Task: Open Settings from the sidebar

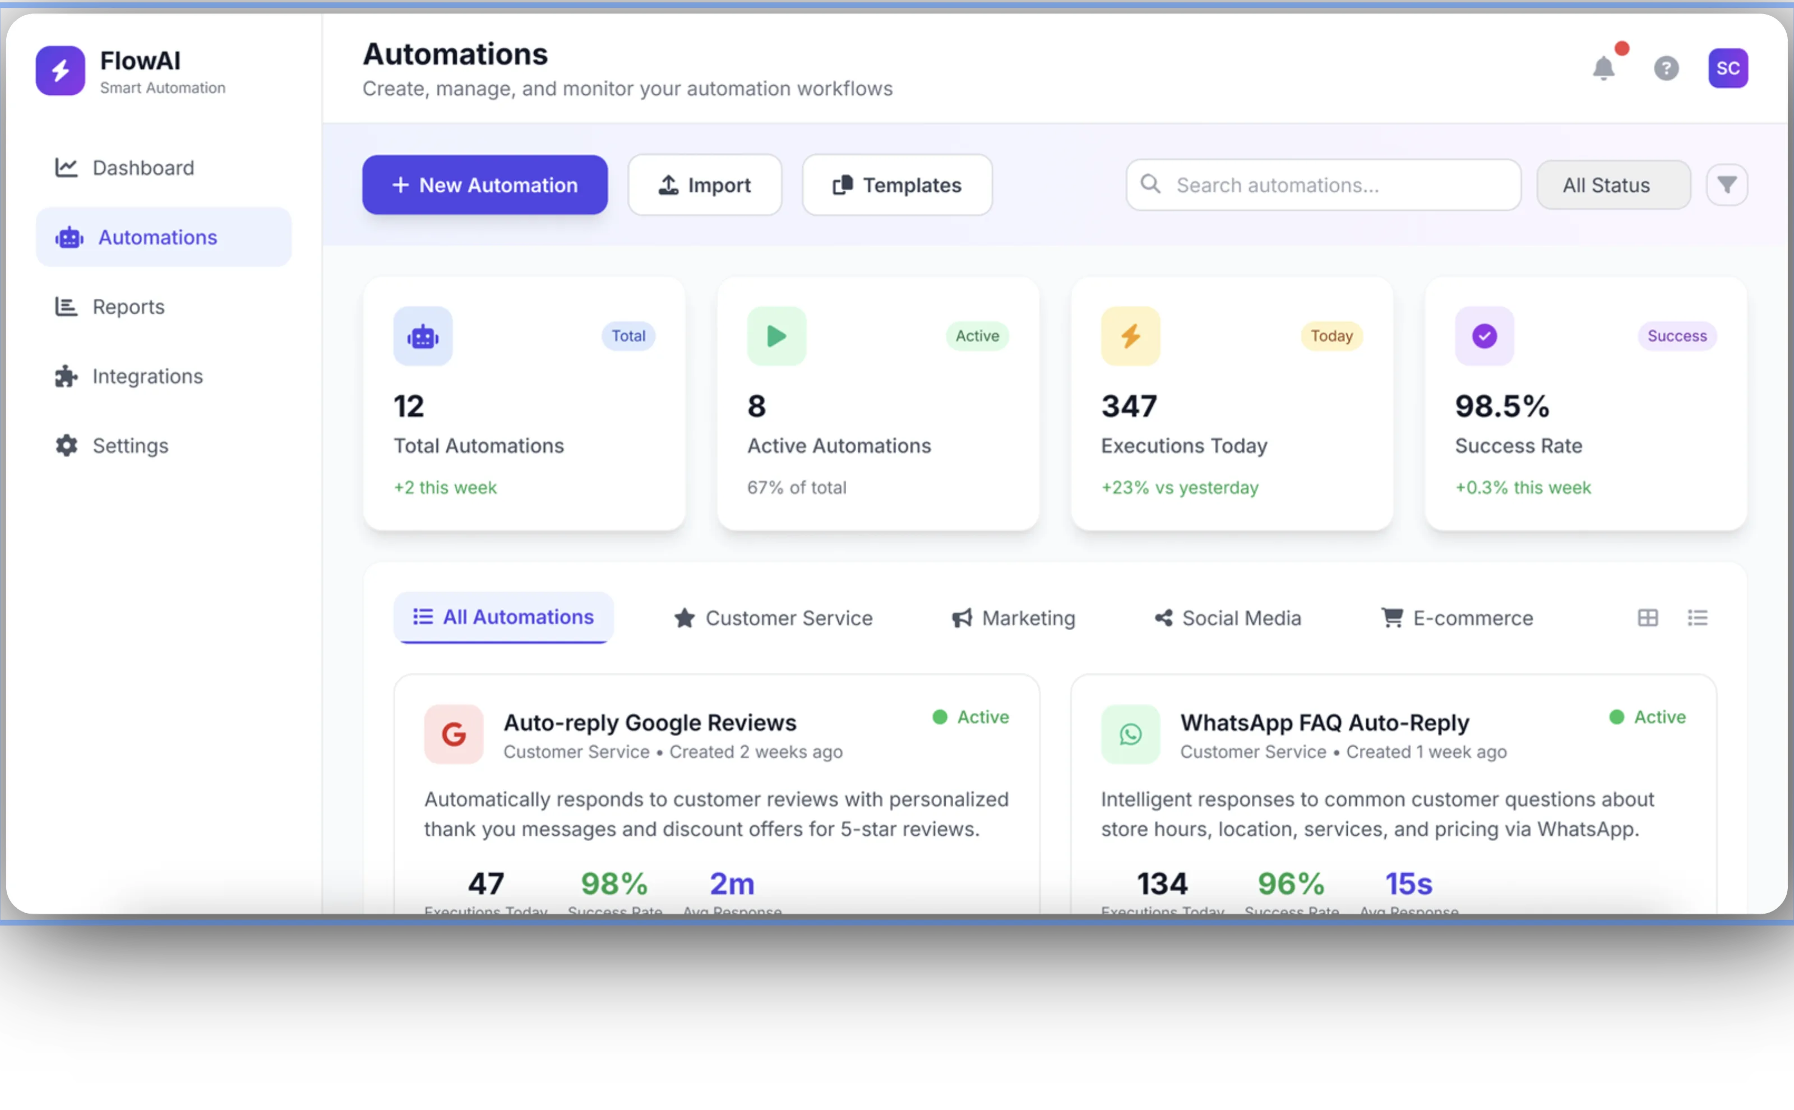Action: point(163,446)
